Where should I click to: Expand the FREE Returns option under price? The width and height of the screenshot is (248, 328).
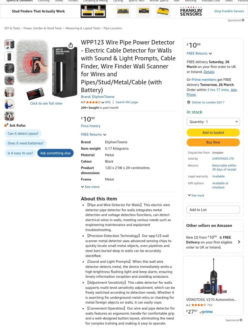94,134
